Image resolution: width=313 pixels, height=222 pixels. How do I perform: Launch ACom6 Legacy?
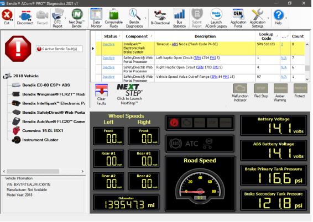[216, 18]
